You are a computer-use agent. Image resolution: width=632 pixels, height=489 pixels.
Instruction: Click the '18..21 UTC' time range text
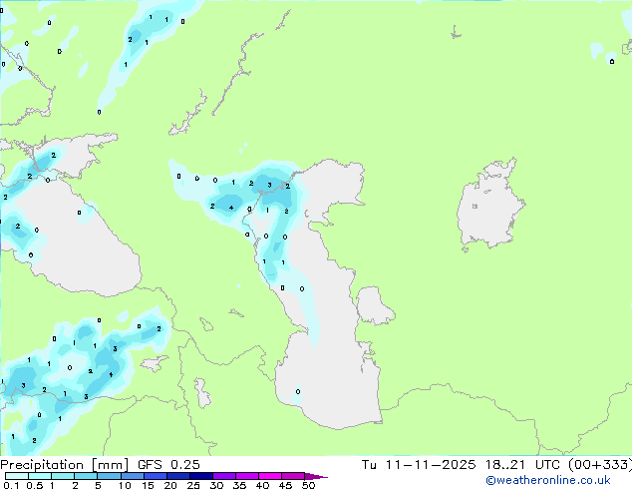[522, 465]
